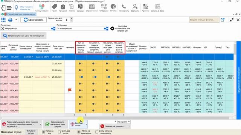Open the Запрос clipboard icon
The width and height of the screenshot is (241, 135).
pyautogui.click(x=72, y=8)
